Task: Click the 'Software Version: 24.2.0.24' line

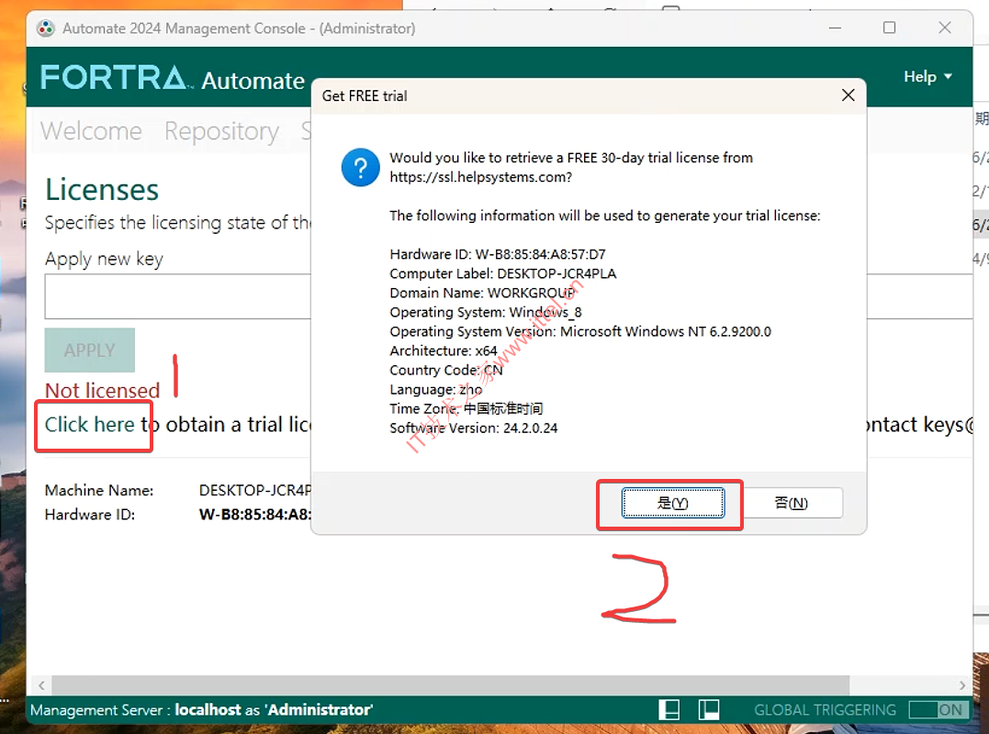Action: 474,428
